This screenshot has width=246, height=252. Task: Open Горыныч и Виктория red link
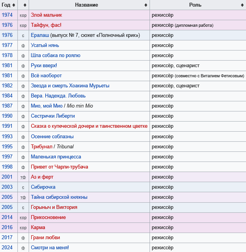[x=54, y=207]
